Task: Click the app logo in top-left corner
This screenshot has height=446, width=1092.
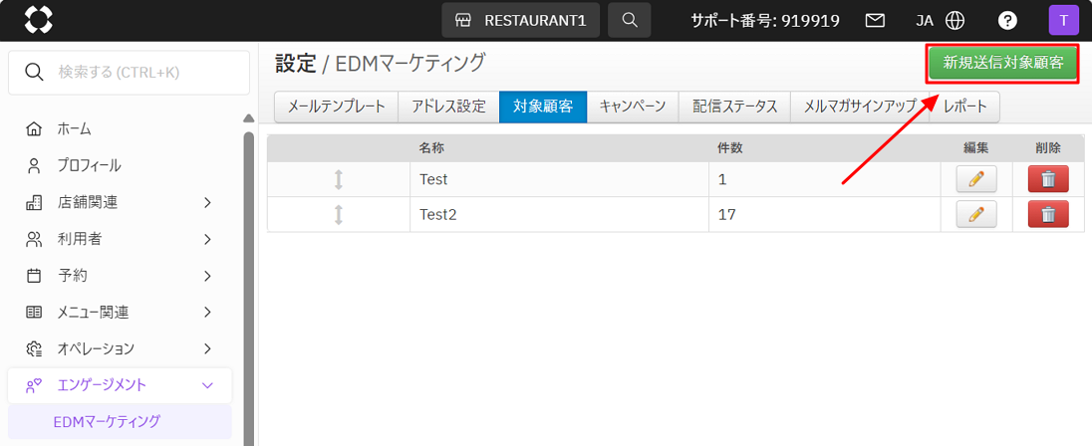Action: [38, 20]
